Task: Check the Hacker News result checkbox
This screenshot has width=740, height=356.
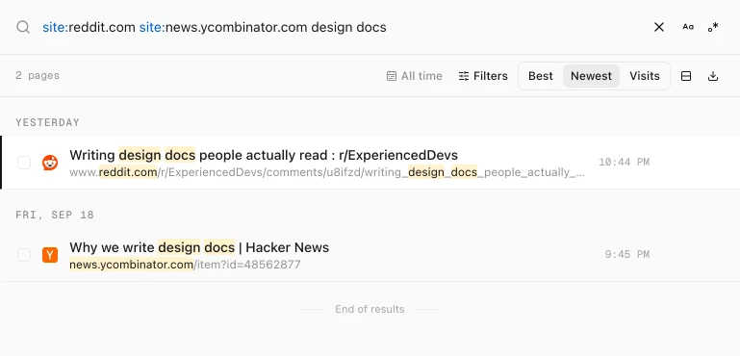Action: (24, 255)
